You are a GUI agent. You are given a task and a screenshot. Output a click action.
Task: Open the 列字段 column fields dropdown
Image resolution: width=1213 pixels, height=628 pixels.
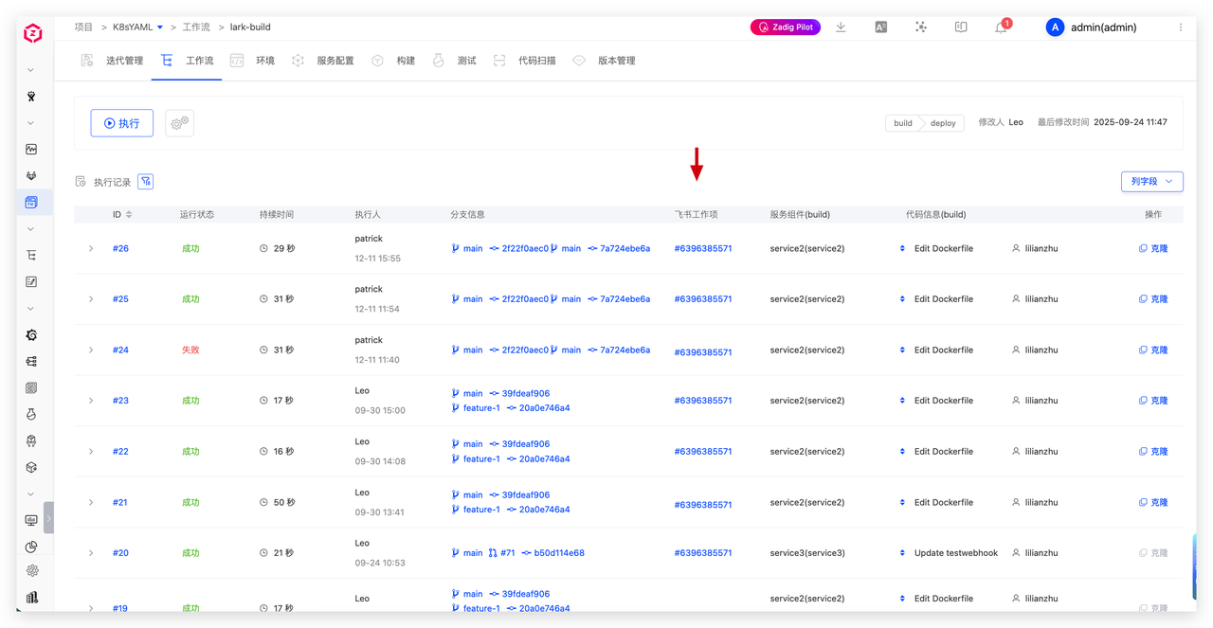1151,182
